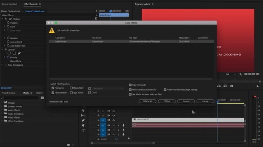263x147 pixels.
Task: Click the new custom bin icon in Effects
Action: pyautogui.click(x=42, y=98)
